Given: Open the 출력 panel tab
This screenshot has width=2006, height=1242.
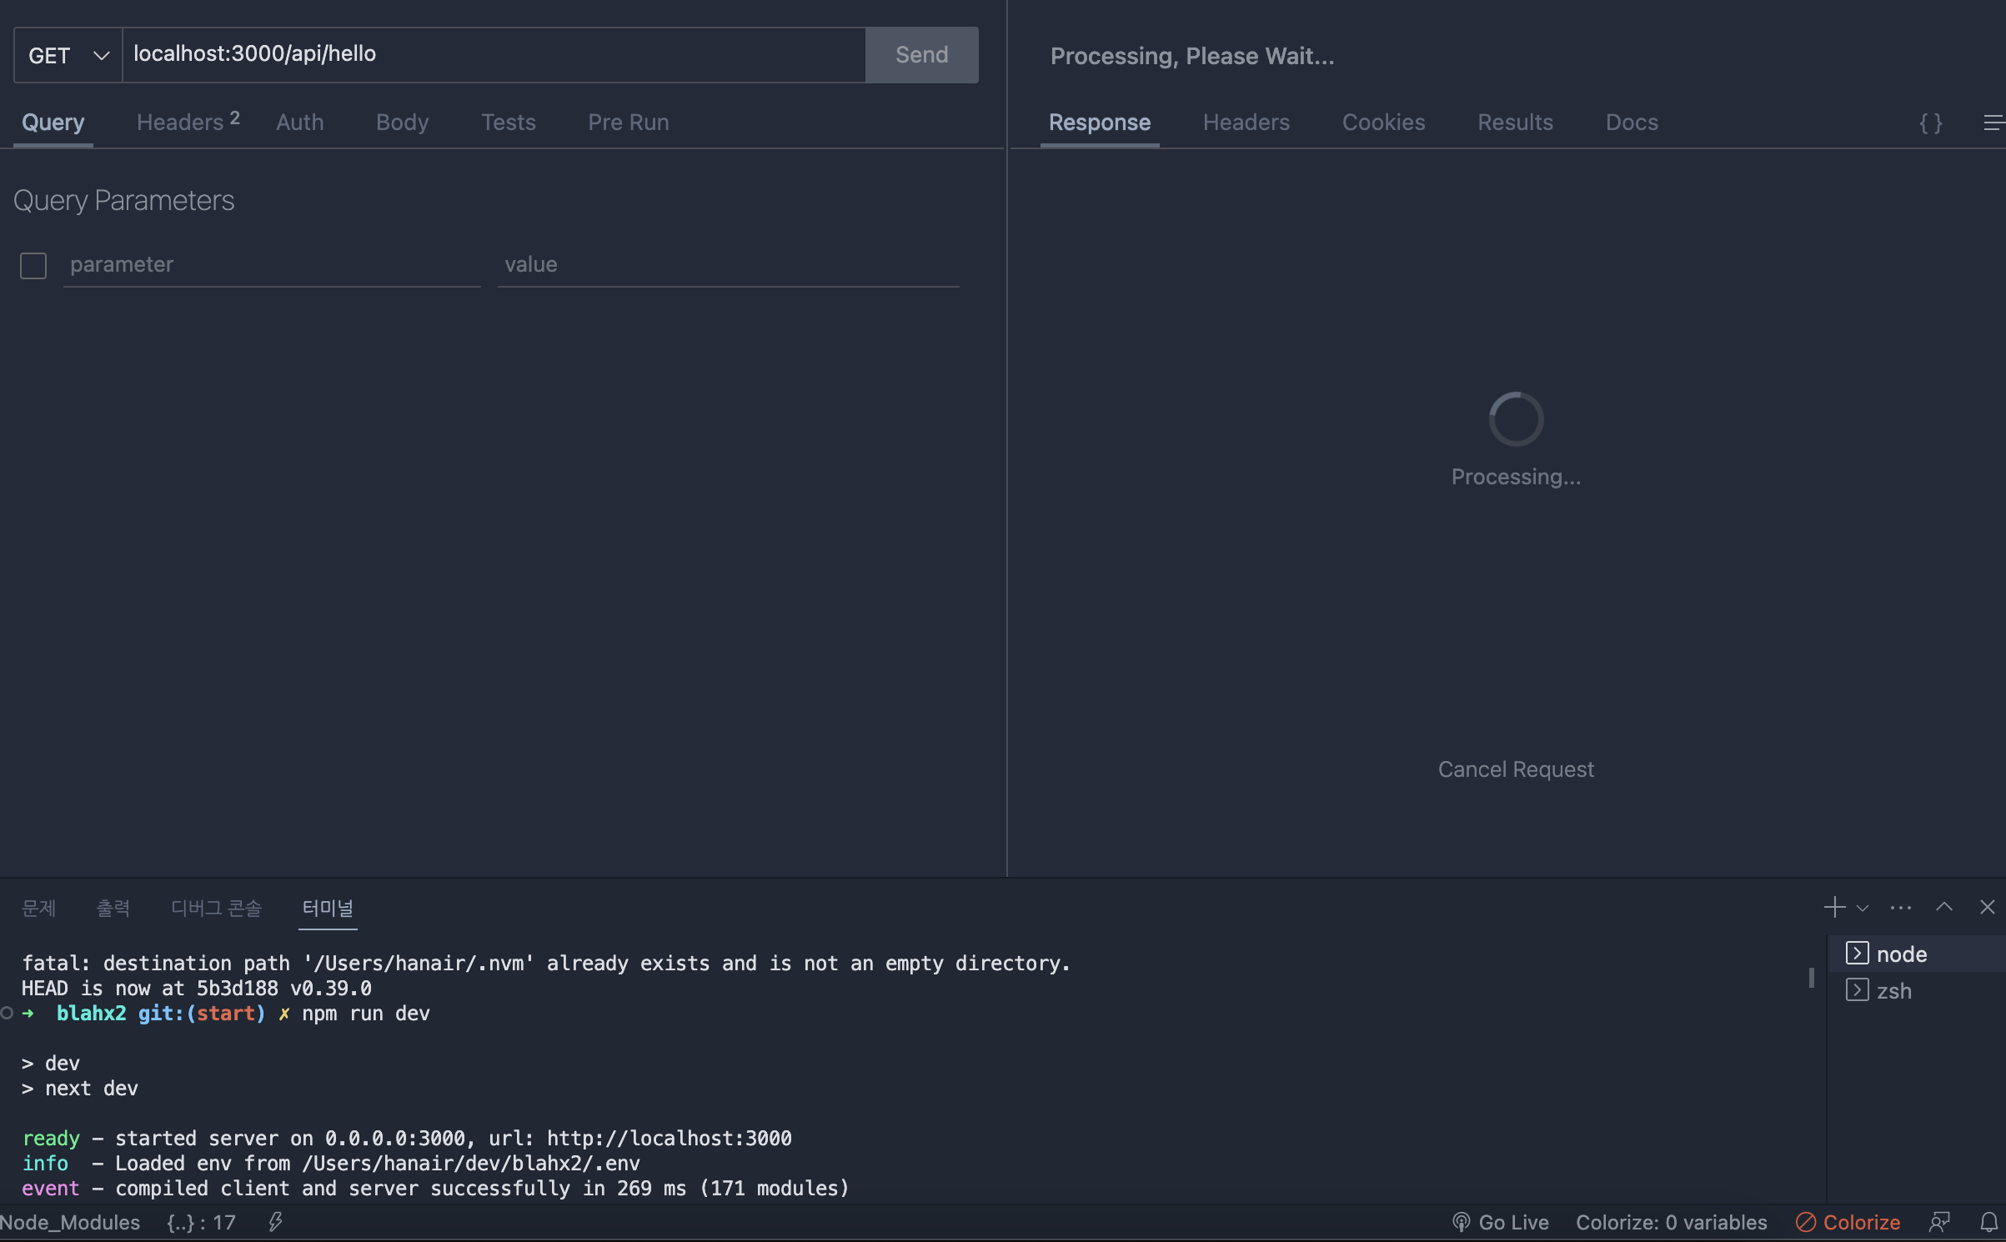Looking at the screenshot, I should pos(113,908).
